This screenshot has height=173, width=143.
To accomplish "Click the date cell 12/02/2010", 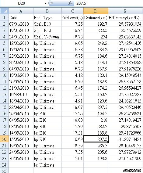I will (x=21, y=43).
